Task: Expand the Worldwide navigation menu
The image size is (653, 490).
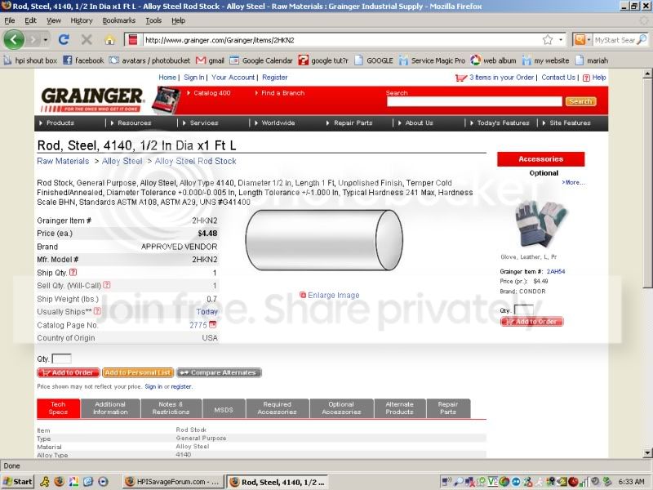Action: 274,123
